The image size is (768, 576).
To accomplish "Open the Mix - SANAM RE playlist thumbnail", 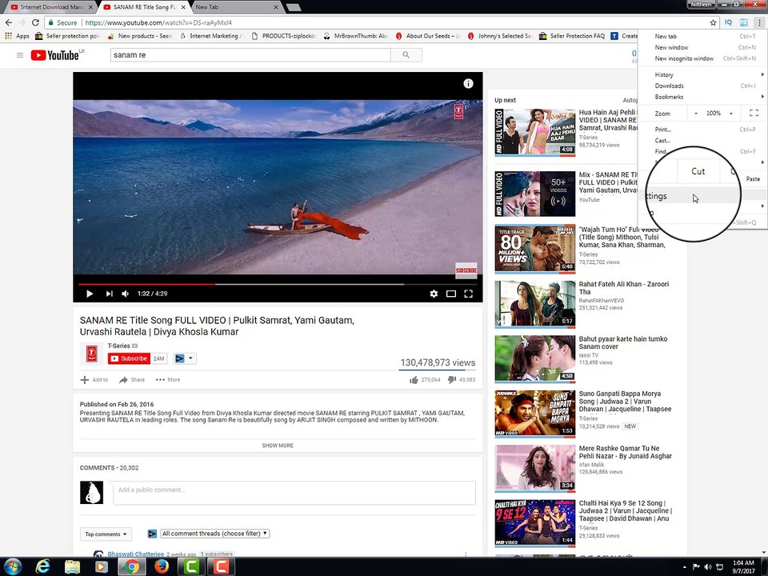I will [535, 194].
